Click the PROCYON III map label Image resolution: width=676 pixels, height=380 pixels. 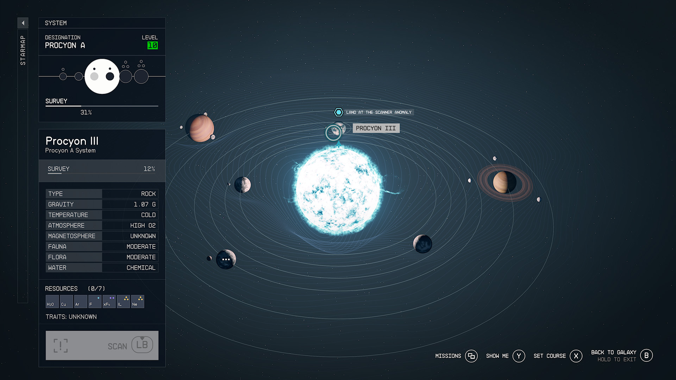(376, 128)
